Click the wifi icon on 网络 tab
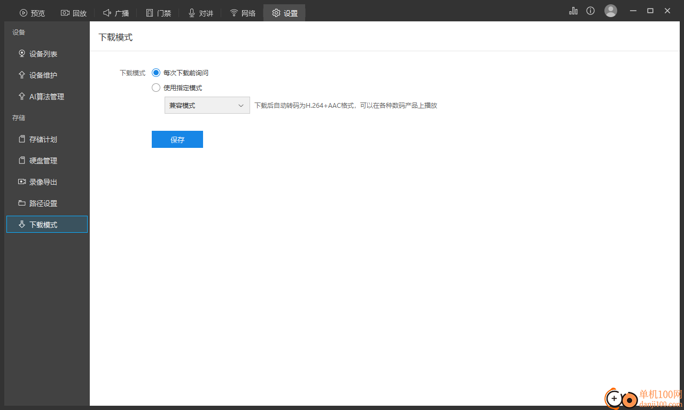Viewport: 684px width, 410px height. pyautogui.click(x=234, y=13)
